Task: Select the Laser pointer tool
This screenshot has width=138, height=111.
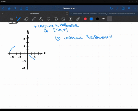Action: (78, 19)
